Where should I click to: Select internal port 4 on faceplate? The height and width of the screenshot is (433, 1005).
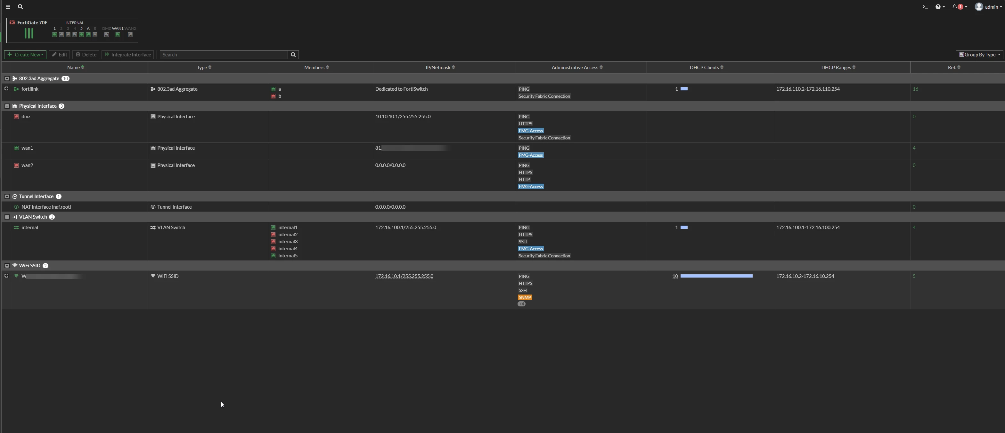pos(75,35)
